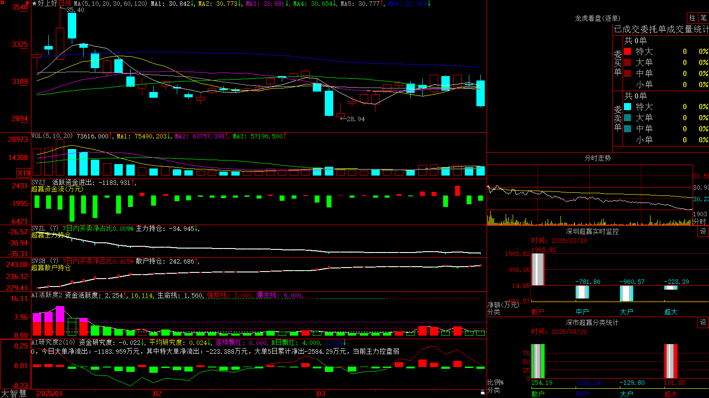Click the 35.40 high price annotation

click(75, 10)
